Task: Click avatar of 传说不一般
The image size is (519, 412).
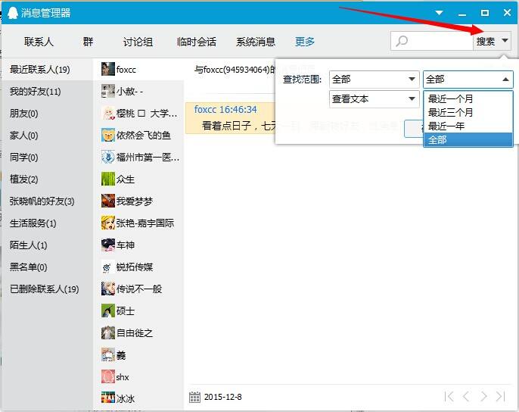Action: [108, 289]
